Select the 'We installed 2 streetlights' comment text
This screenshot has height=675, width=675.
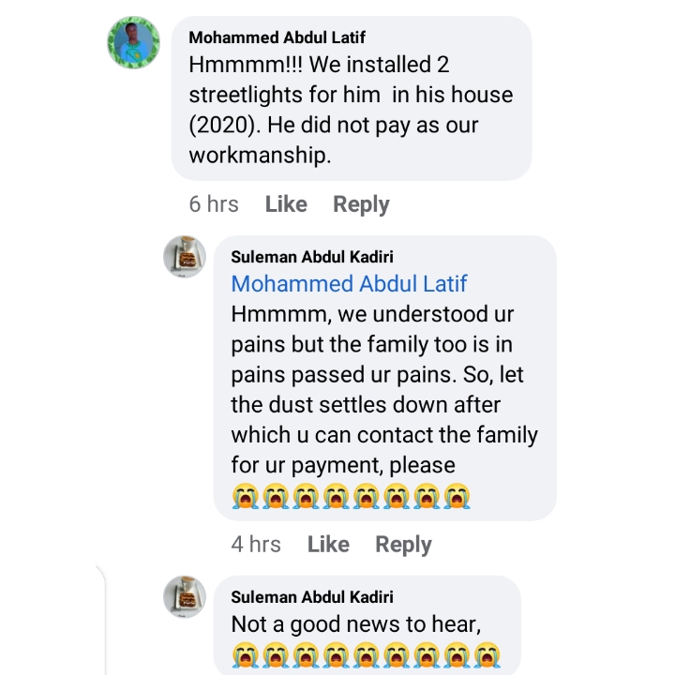click(352, 111)
